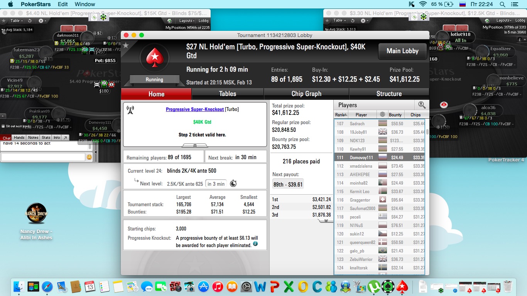The width and height of the screenshot is (527, 296).
Task: Click the star icon in left $4.40 table toolbar
Action: click(4, 21)
